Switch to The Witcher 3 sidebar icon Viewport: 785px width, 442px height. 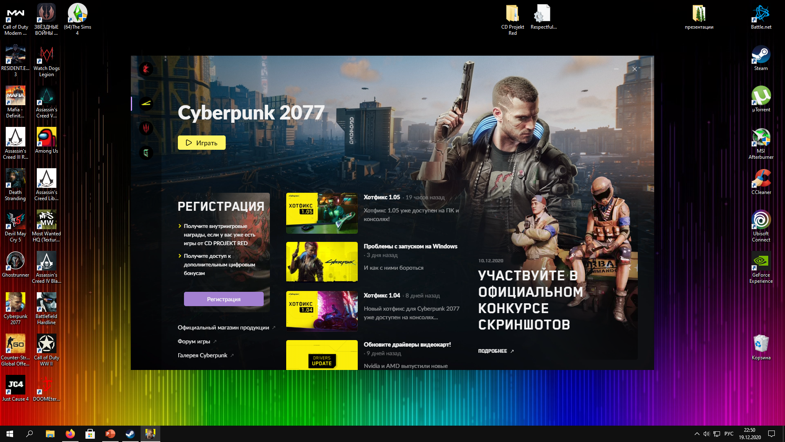tap(146, 129)
